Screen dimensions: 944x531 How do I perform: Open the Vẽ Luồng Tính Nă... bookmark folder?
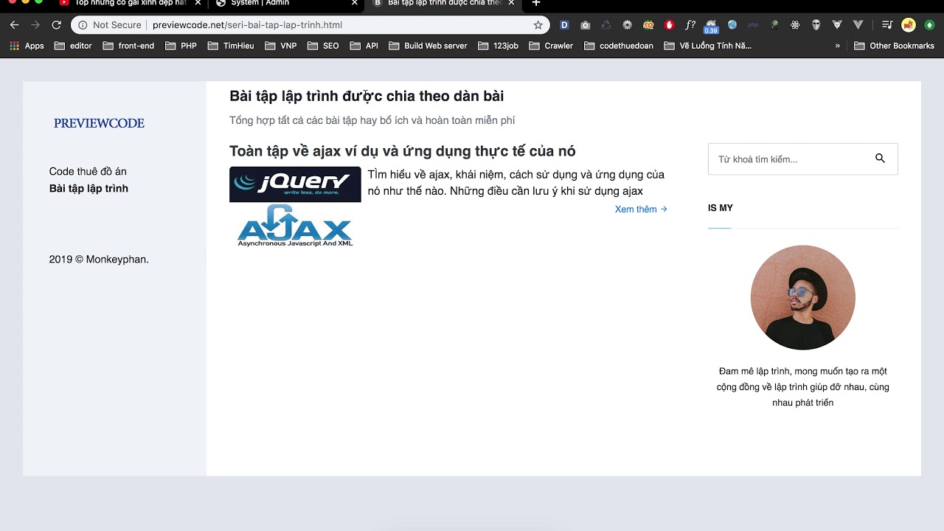[708, 46]
